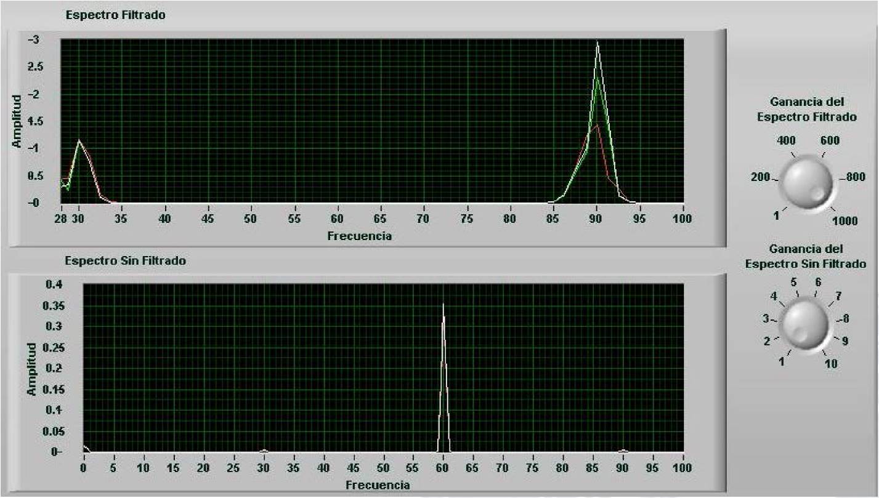Click the 90 Hz peak in Espectro Filtrado
The image size is (879, 498).
597,44
